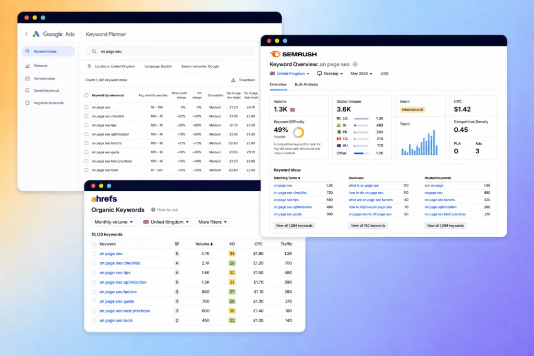Click the Australia flag in Global Volume
The image size is (534, 356).
pos(338,145)
